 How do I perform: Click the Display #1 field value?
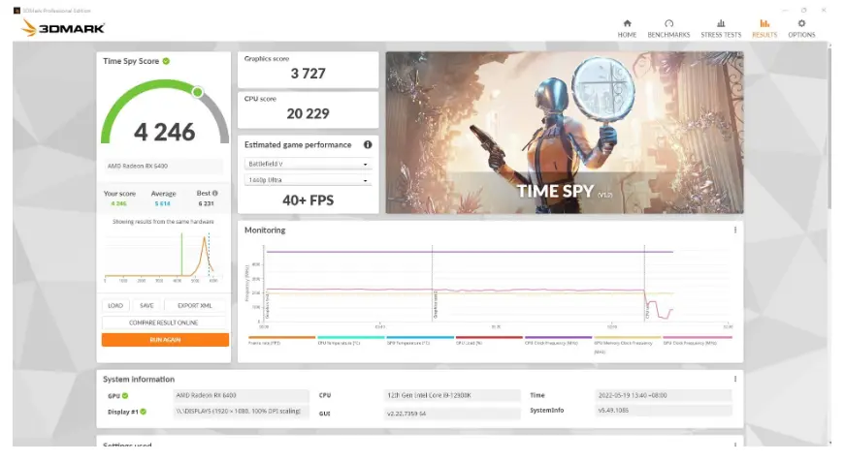point(241,412)
